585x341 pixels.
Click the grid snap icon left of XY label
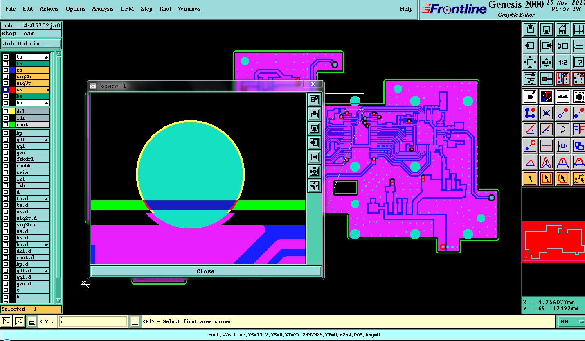(32, 321)
